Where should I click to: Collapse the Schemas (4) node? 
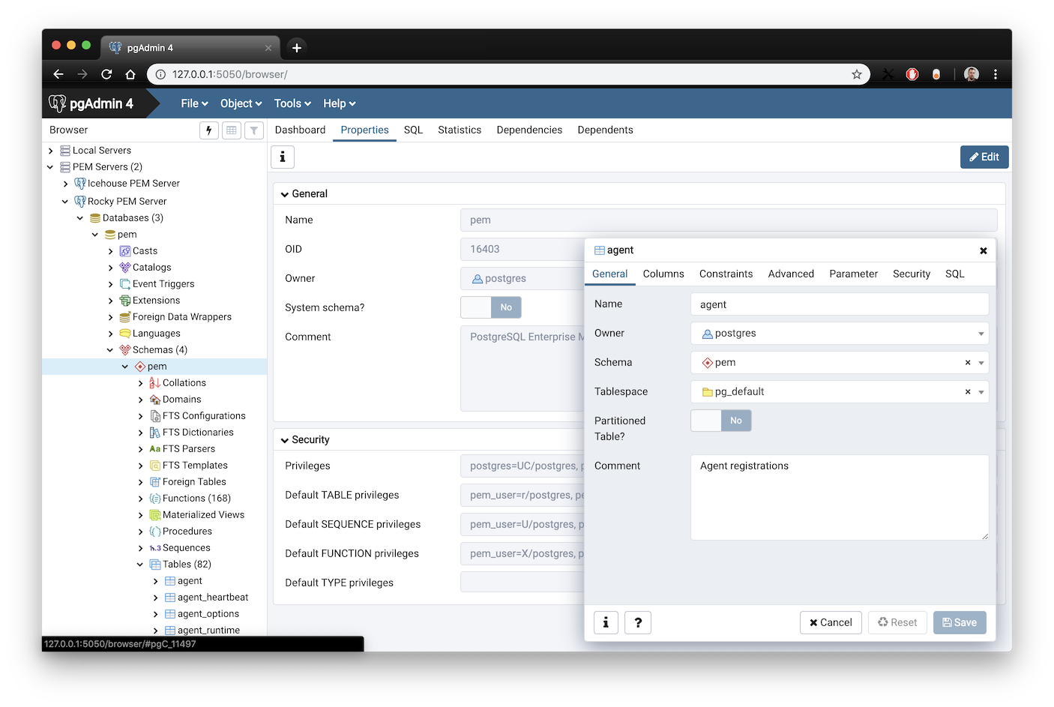point(110,350)
